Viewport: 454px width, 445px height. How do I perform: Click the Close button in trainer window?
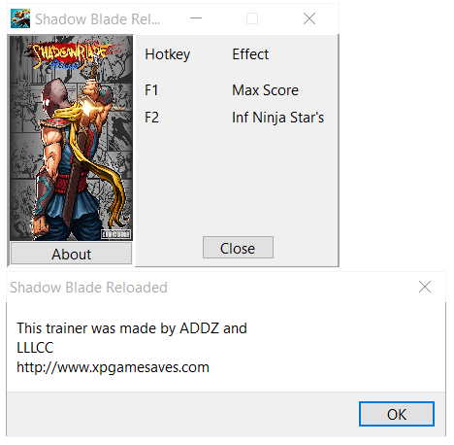click(x=238, y=248)
